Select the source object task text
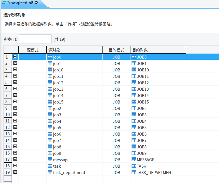 pos(57,166)
